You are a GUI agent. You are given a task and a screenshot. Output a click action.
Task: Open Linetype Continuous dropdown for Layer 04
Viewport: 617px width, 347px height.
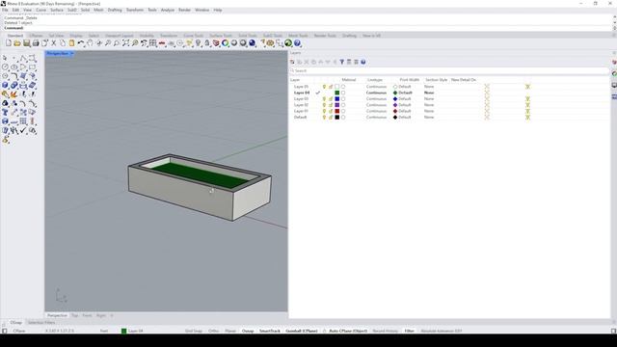pos(376,93)
